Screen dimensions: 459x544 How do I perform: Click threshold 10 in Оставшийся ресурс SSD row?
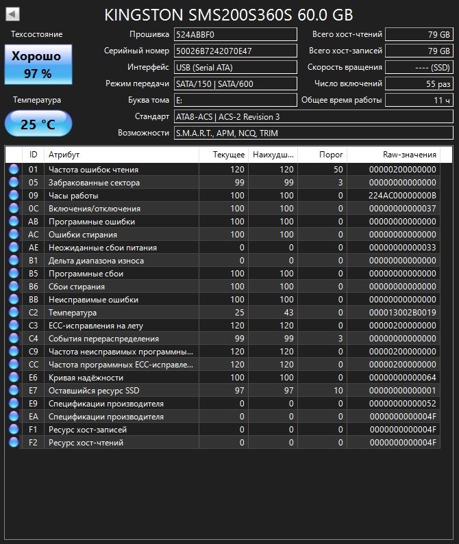pyautogui.click(x=338, y=391)
